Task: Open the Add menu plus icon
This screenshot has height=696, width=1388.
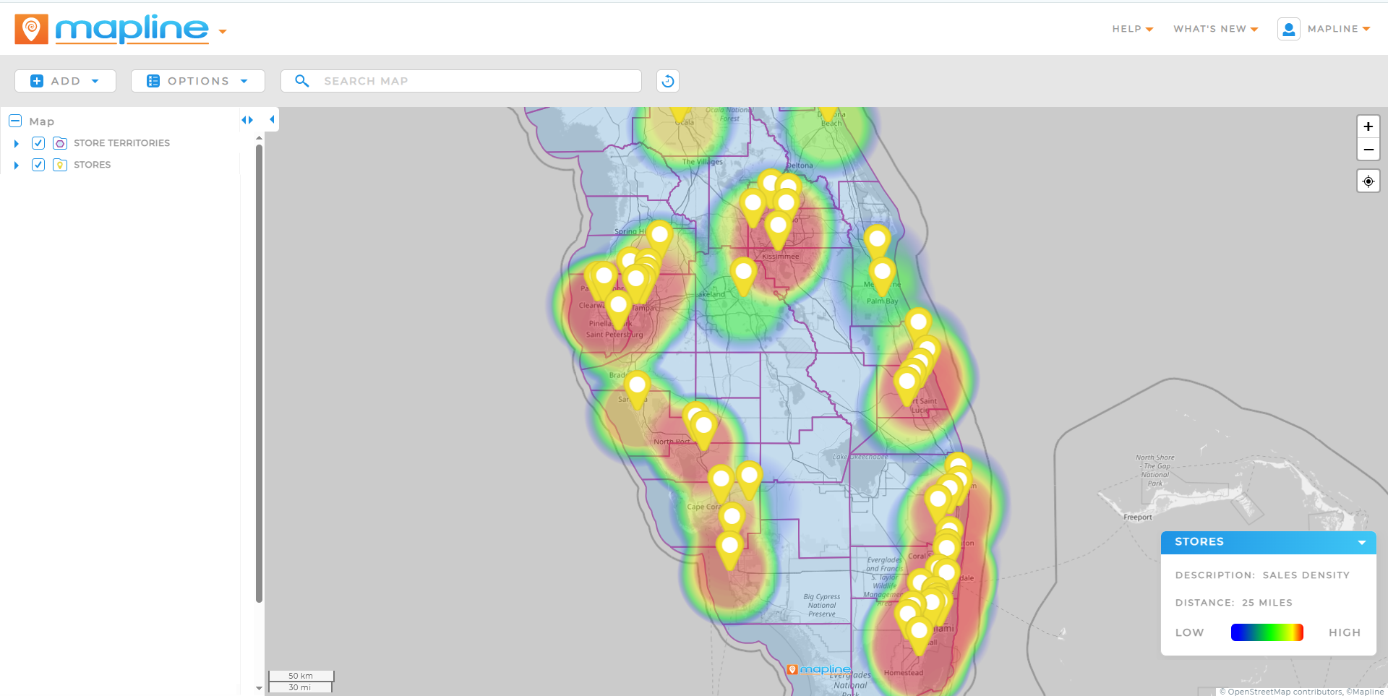Action: tap(36, 80)
